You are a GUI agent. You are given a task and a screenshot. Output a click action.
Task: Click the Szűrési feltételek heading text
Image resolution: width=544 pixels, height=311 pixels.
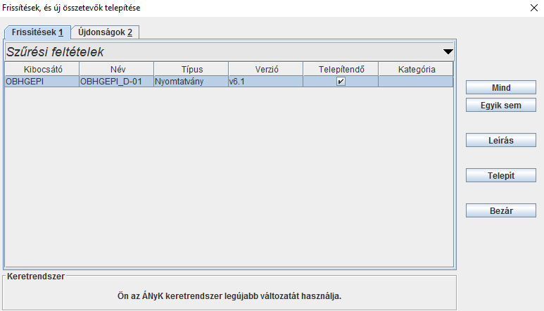click(55, 52)
